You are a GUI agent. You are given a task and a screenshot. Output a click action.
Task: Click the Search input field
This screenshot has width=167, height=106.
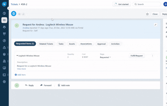(147, 4)
